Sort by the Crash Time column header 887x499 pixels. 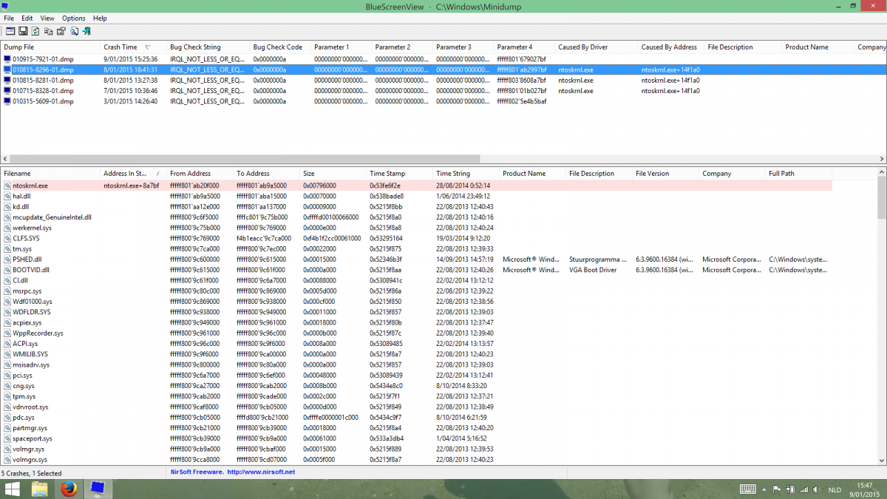120,47
